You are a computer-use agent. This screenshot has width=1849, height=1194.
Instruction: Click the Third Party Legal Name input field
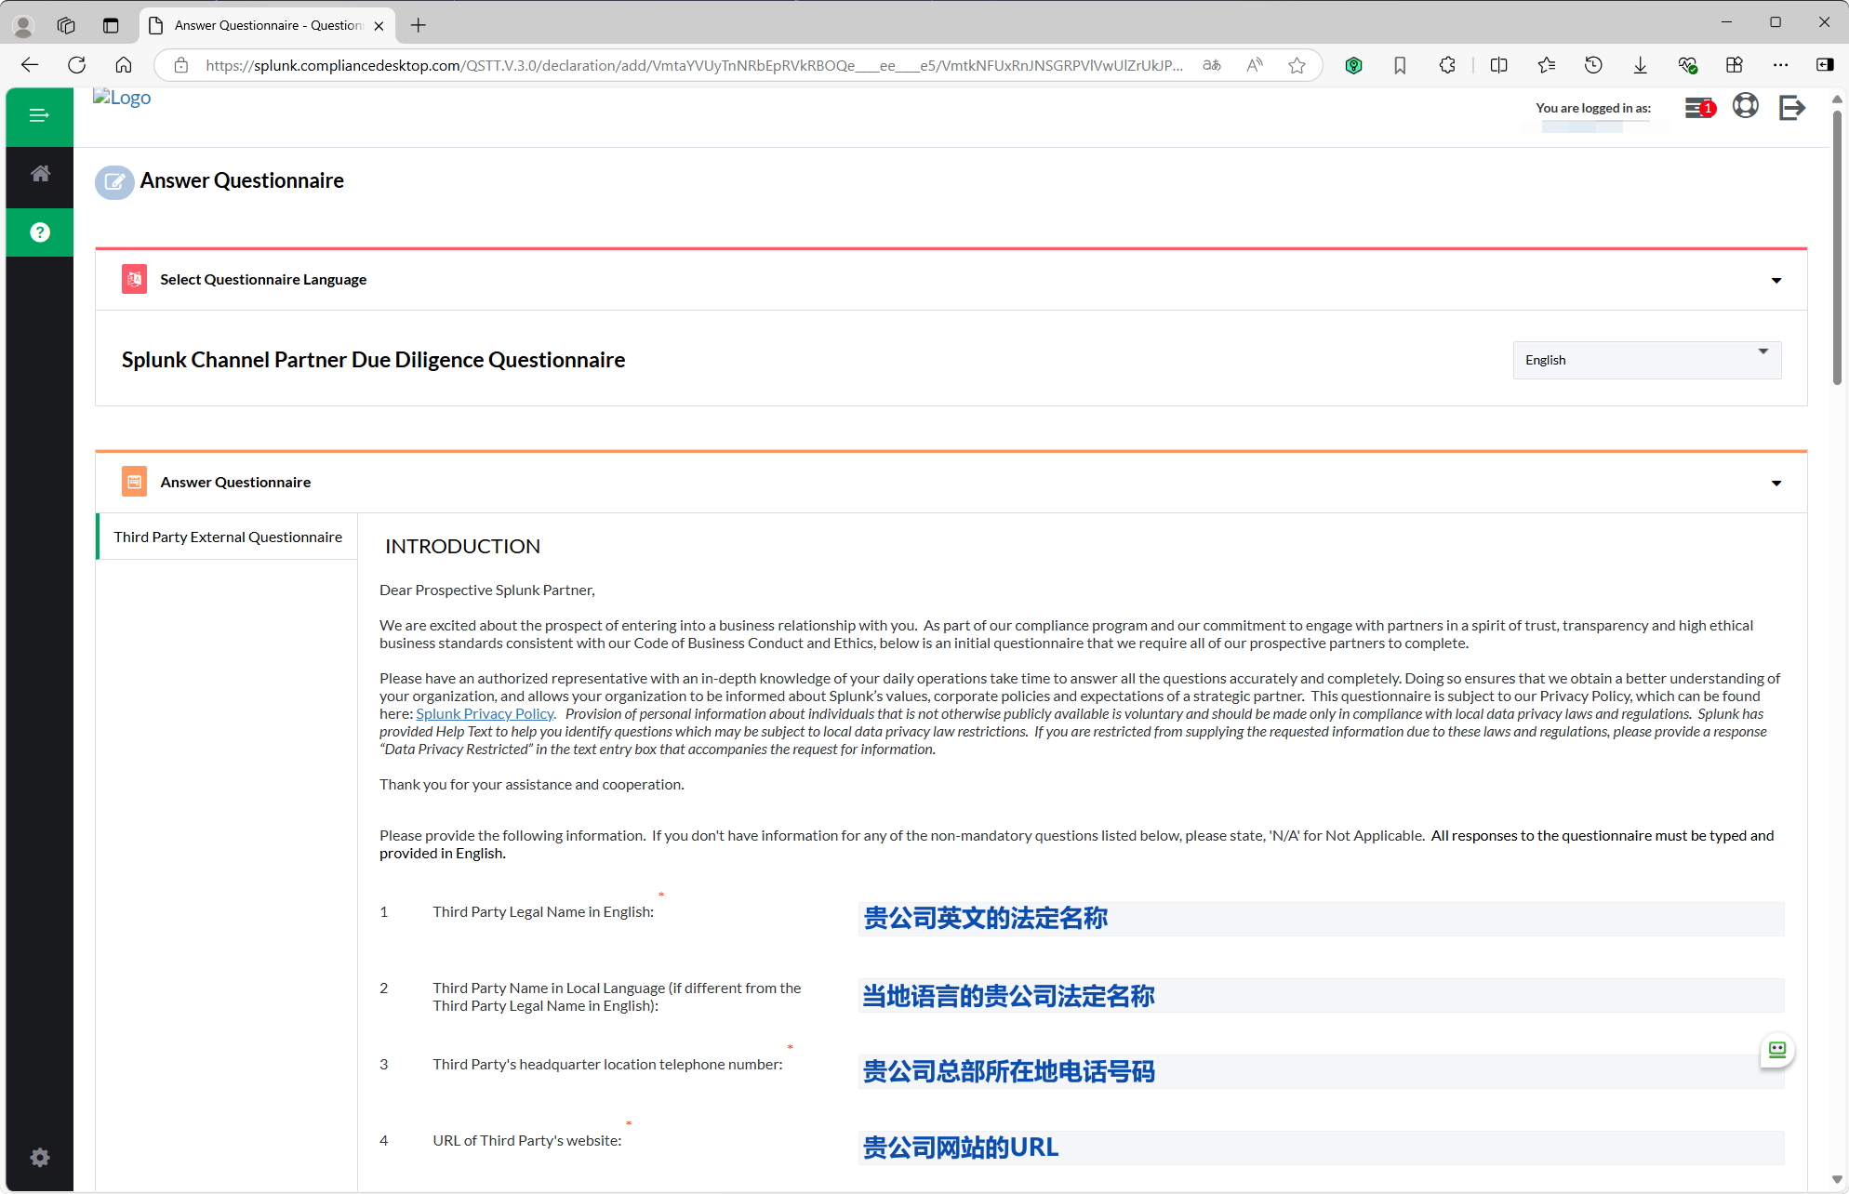point(1321,919)
